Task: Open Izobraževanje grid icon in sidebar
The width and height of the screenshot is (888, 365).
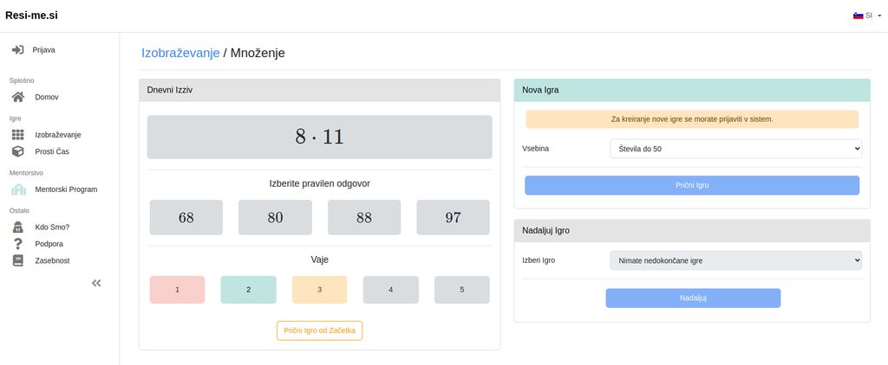Action: point(18,134)
